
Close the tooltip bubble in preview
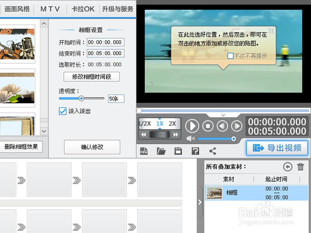tap(271, 31)
